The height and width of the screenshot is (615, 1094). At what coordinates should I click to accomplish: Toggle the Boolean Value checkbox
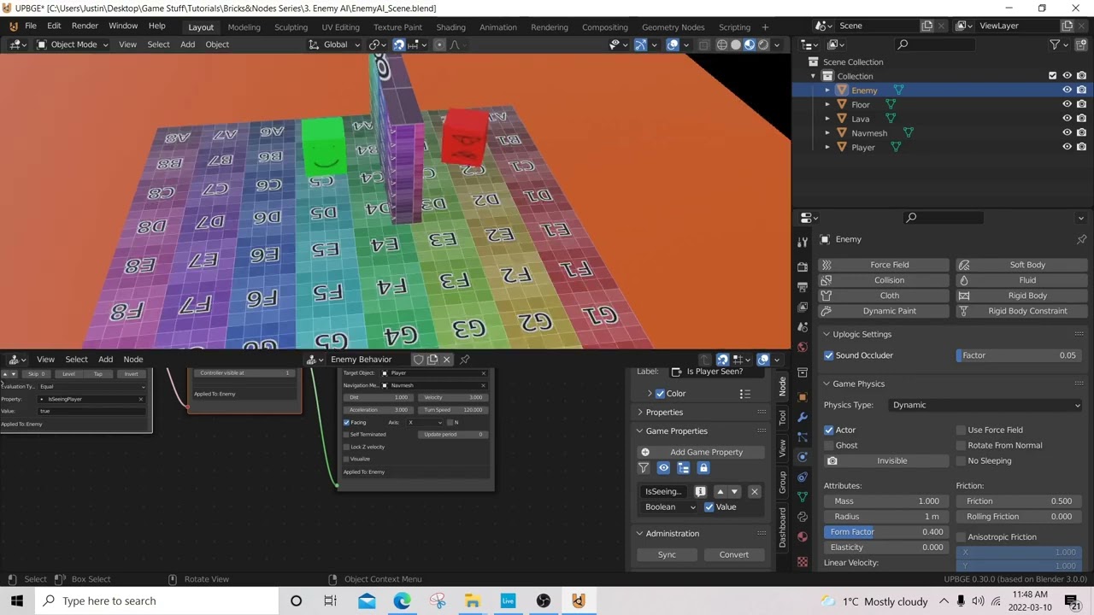click(x=709, y=507)
